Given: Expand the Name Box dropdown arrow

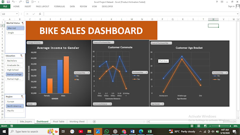Looking at the screenshot, I should tap(17, 14).
